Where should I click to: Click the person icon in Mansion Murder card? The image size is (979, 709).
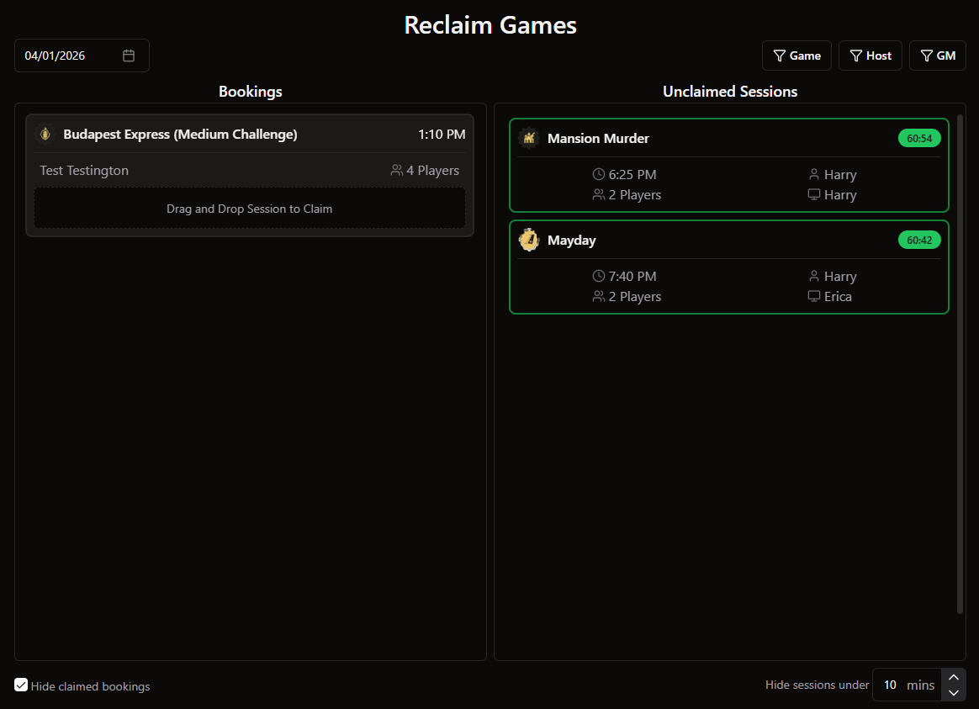coord(813,175)
